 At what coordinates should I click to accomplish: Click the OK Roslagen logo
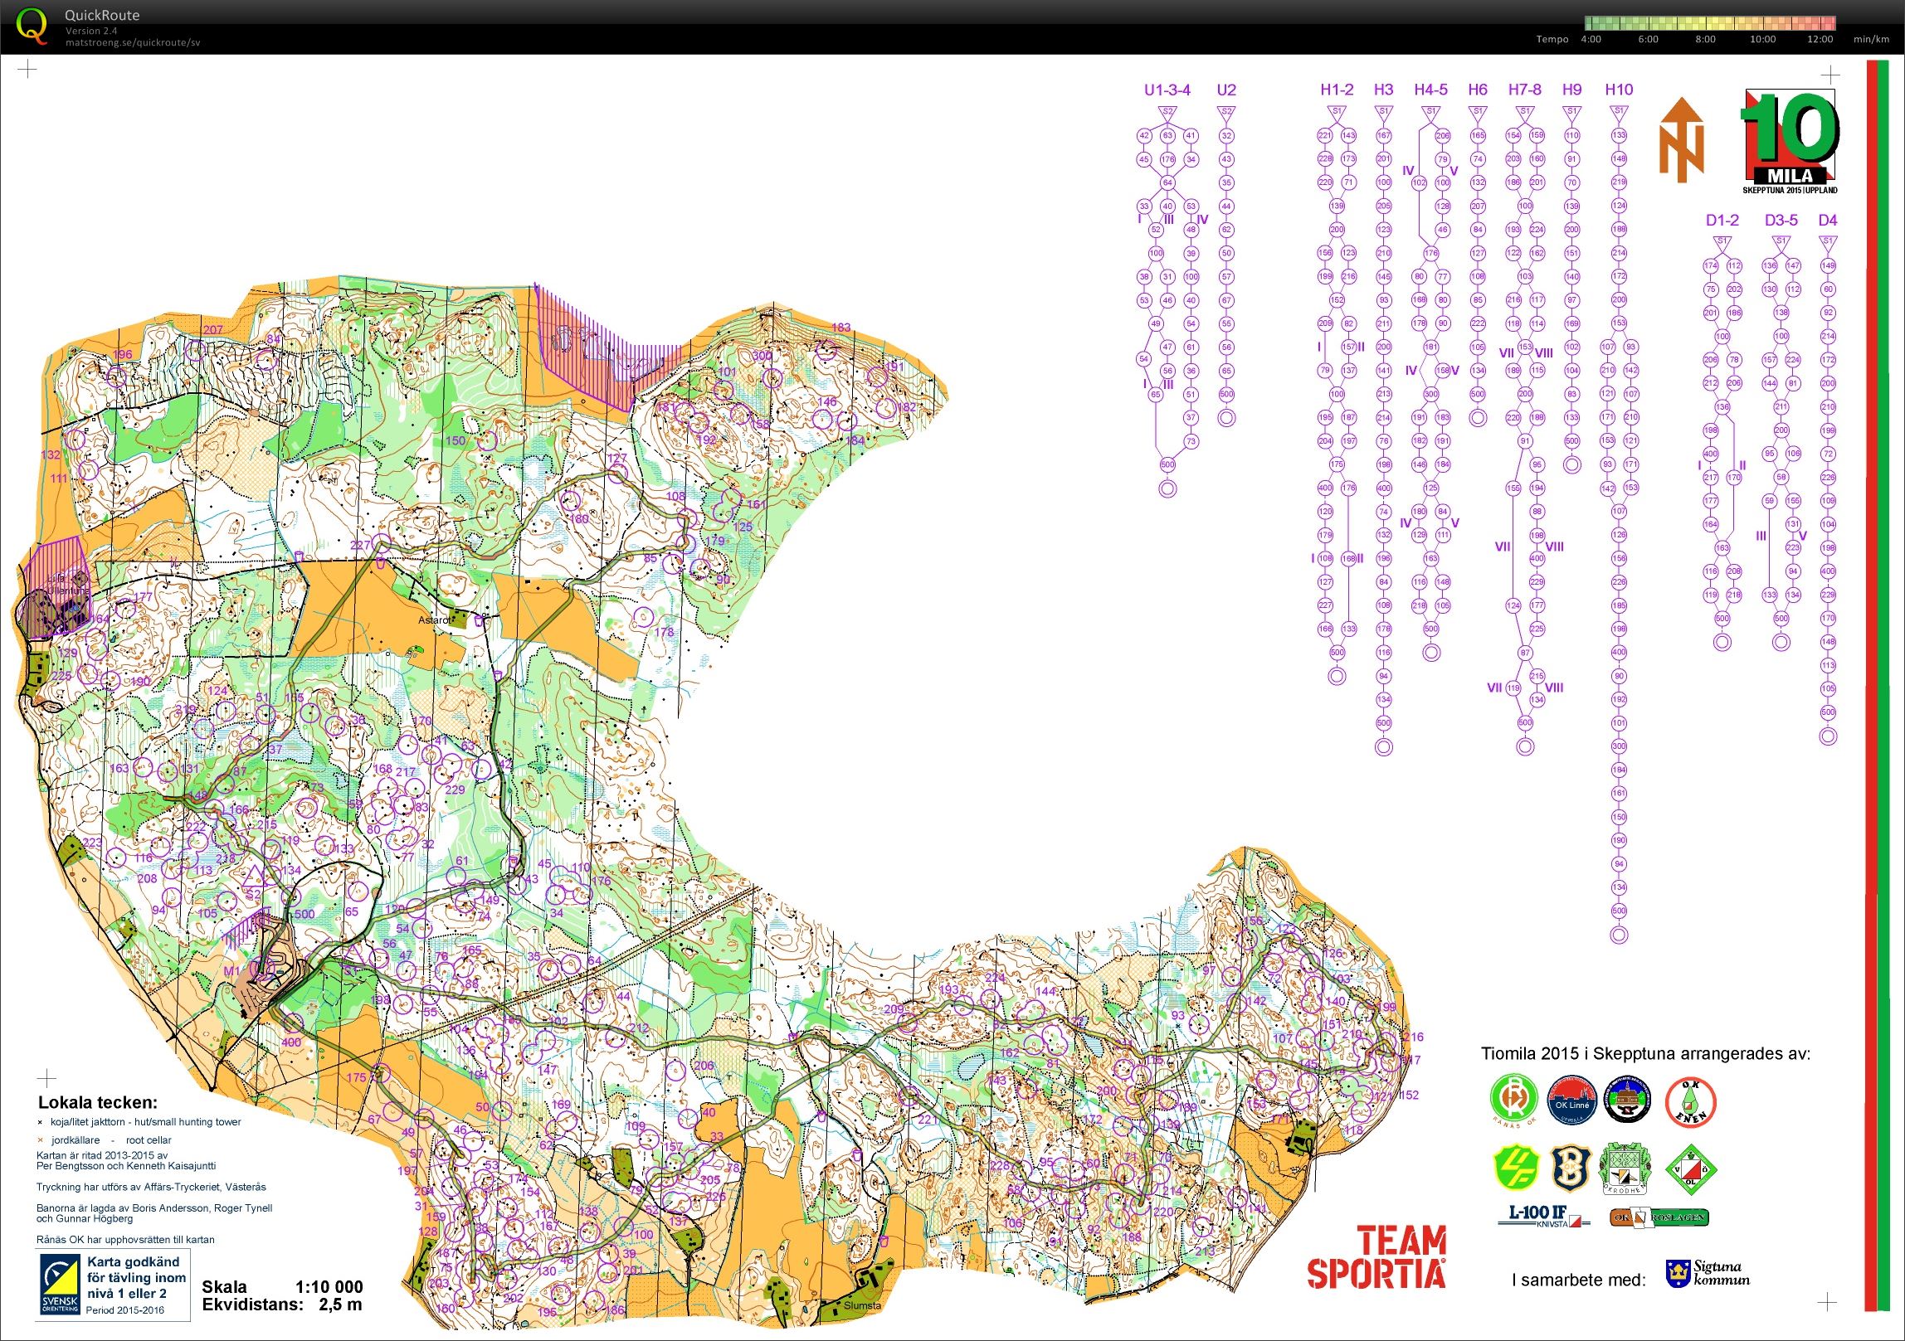pyautogui.click(x=1659, y=1217)
